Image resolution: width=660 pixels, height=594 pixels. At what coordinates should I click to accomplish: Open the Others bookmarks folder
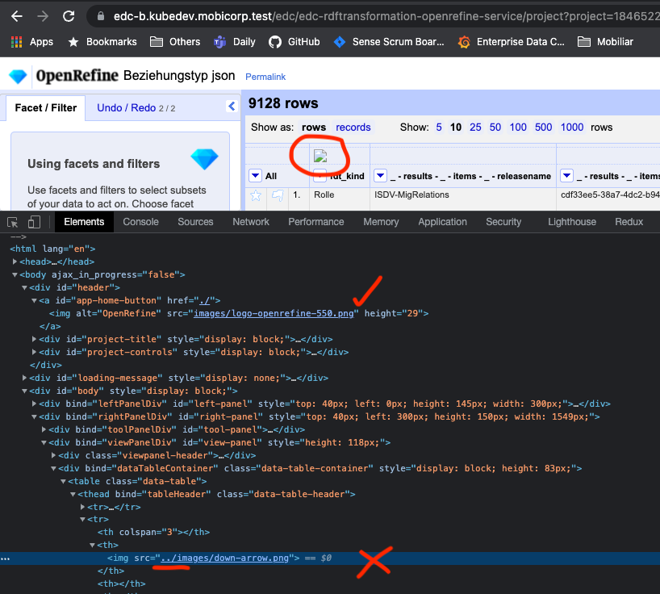(x=175, y=42)
